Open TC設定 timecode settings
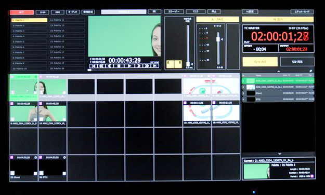The width and height of the screenshot is (325, 195). click(250, 11)
